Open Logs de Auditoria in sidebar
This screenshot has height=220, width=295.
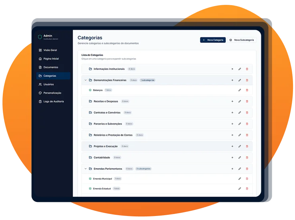click(x=53, y=102)
